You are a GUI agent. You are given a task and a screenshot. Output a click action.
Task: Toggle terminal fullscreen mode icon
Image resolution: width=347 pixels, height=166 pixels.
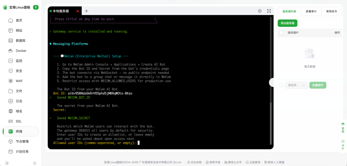[269, 11]
